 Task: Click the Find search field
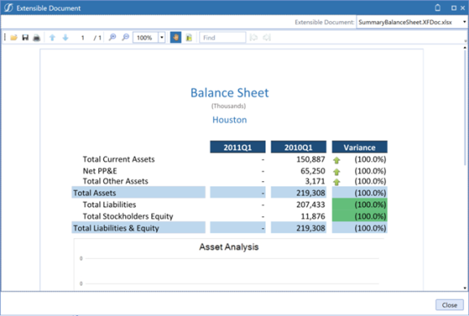coord(223,37)
